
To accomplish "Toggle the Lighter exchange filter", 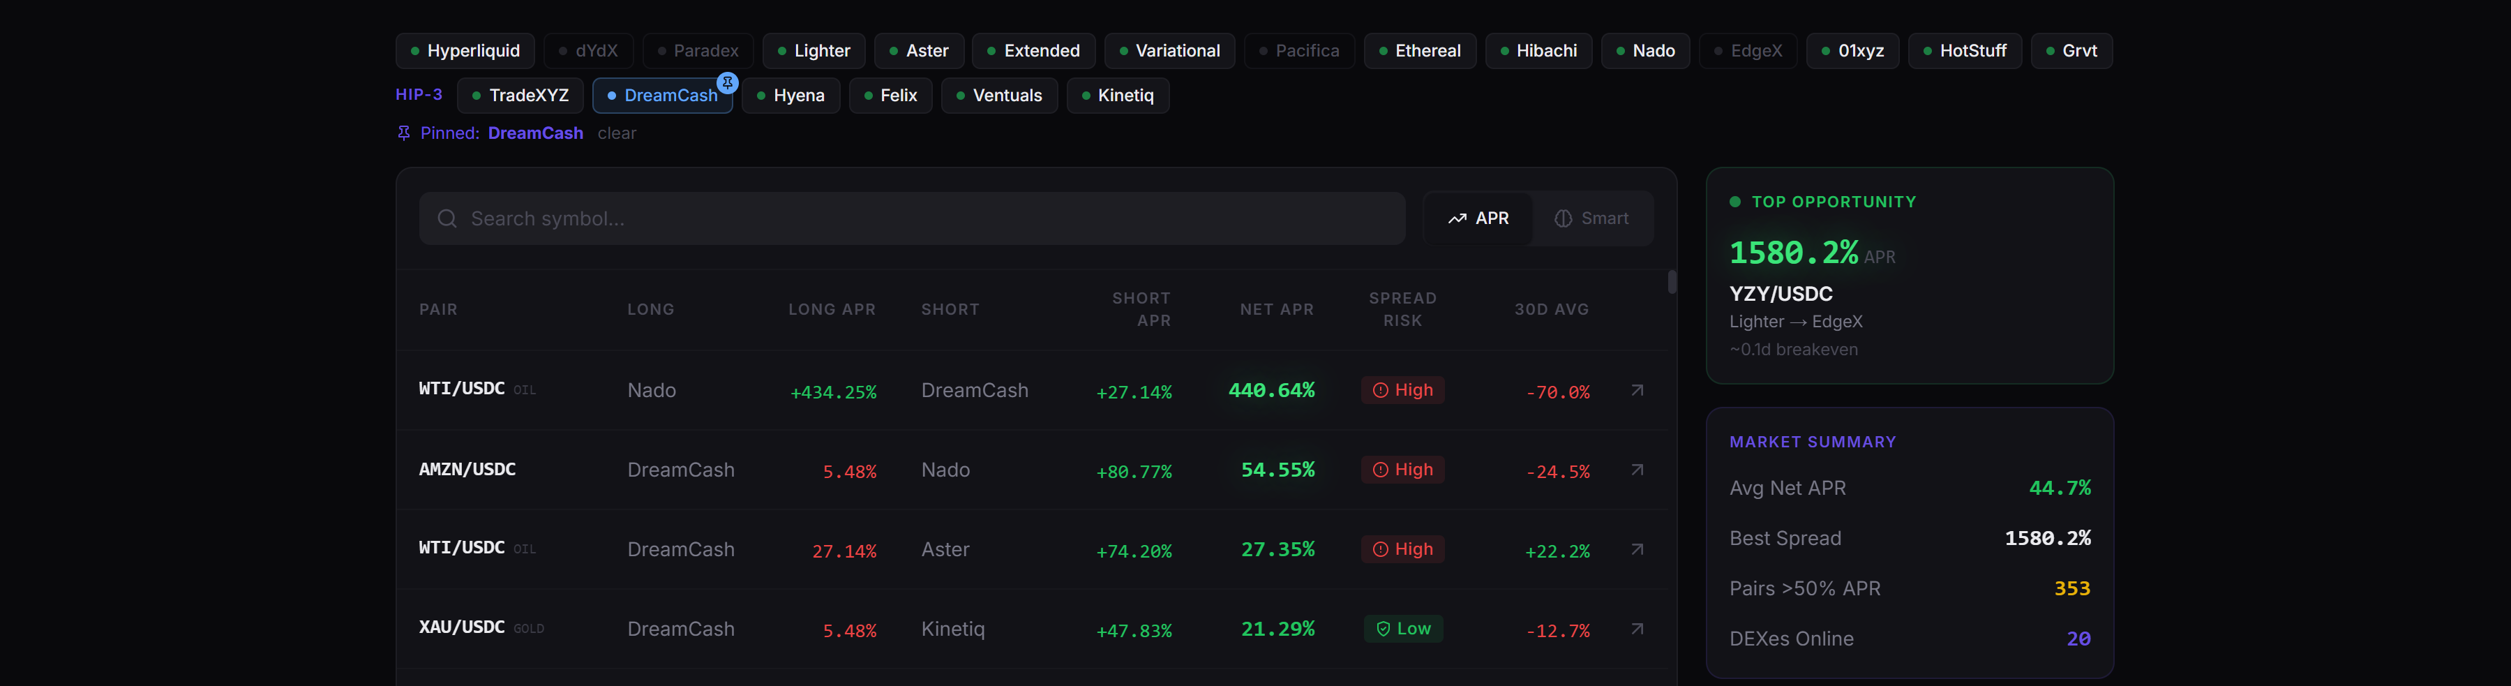I will (814, 51).
